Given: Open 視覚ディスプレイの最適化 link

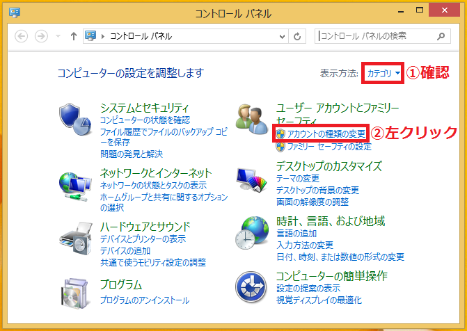Looking at the screenshot, I should (x=319, y=300).
